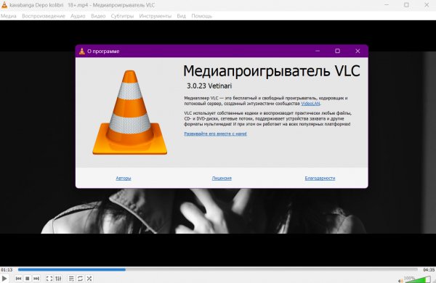Screen dimensions: 436x283
Task: Click the large VLC cone logo
Action: coord(130,112)
